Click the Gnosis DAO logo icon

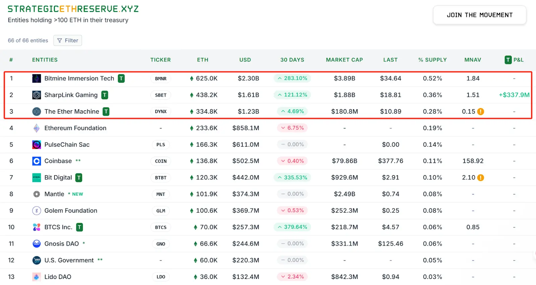tap(37, 244)
